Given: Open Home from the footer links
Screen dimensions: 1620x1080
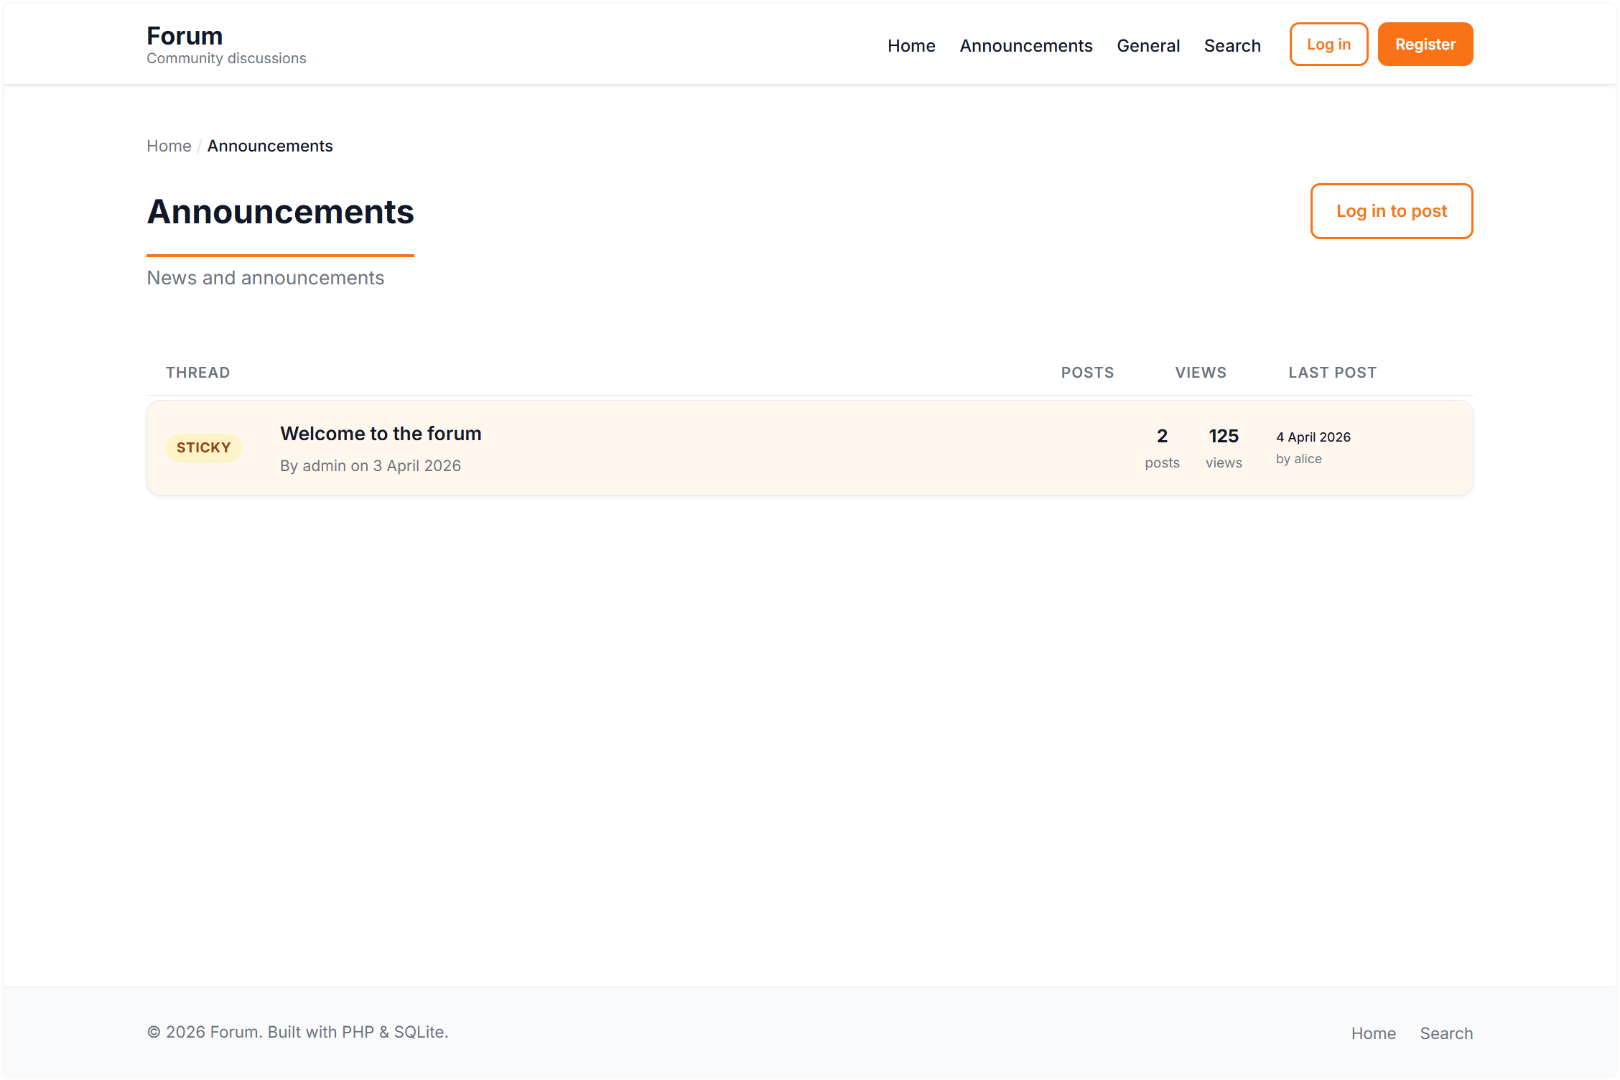Looking at the screenshot, I should click(x=1374, y=1033).
